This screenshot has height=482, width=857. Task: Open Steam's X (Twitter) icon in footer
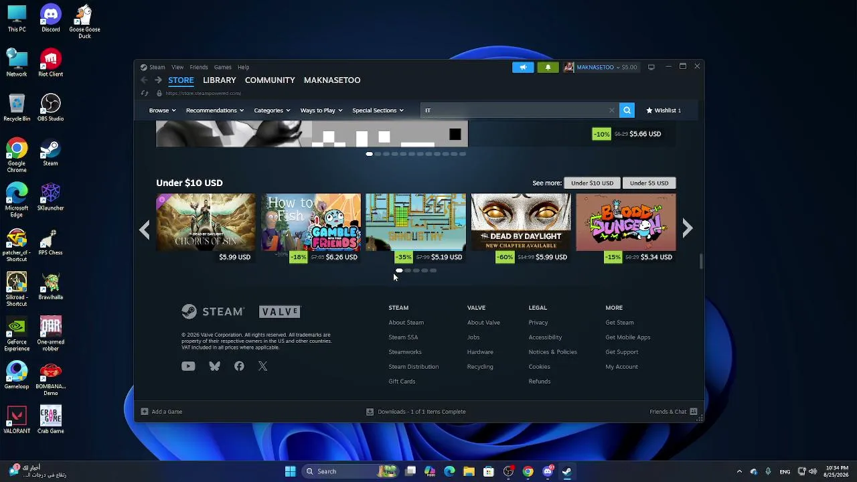click(262, 366)
